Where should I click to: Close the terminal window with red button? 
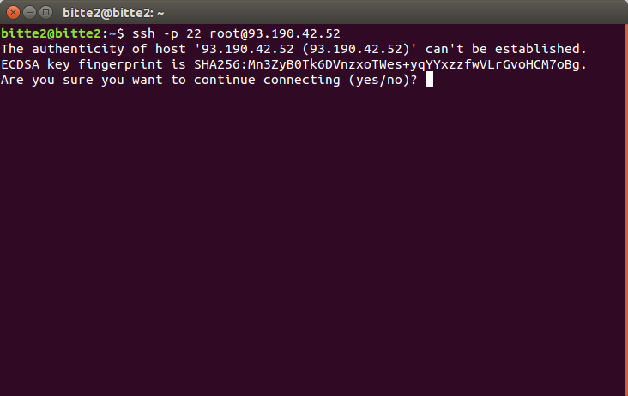click(13, 13)
